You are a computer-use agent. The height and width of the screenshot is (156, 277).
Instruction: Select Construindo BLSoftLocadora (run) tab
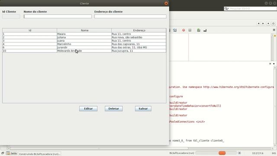(39, 154)
